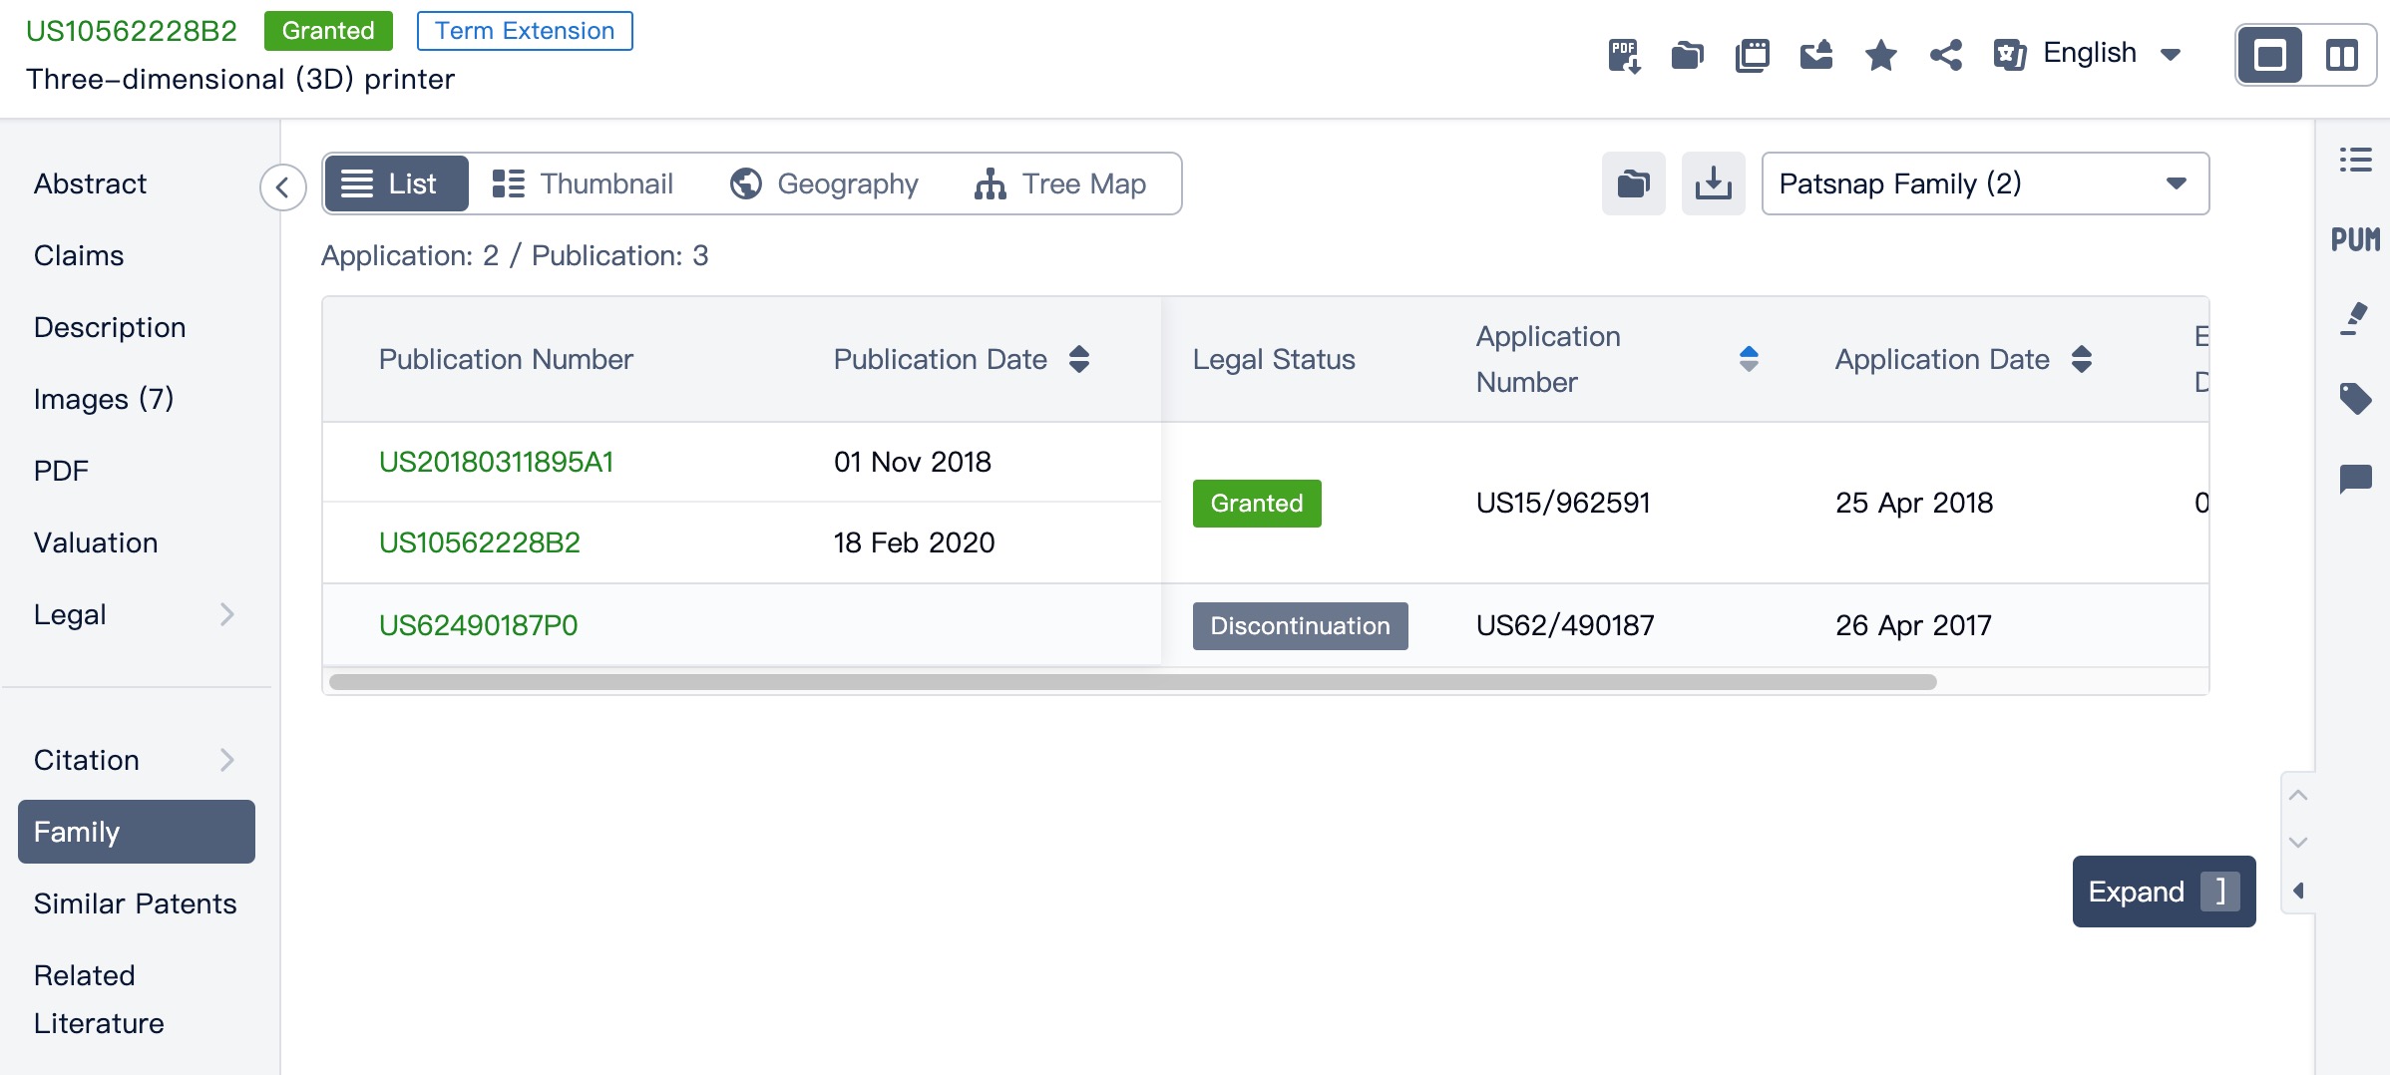The image size is (2390, 1075).
Task: Click the star favorite icon
Action: click(1880, 55)
